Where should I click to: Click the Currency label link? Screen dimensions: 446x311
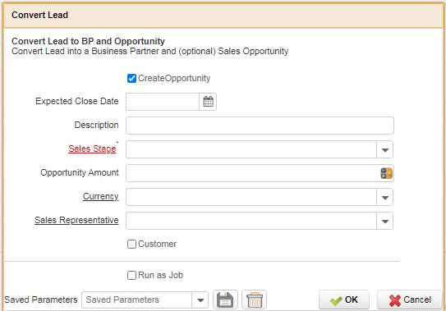101,196
